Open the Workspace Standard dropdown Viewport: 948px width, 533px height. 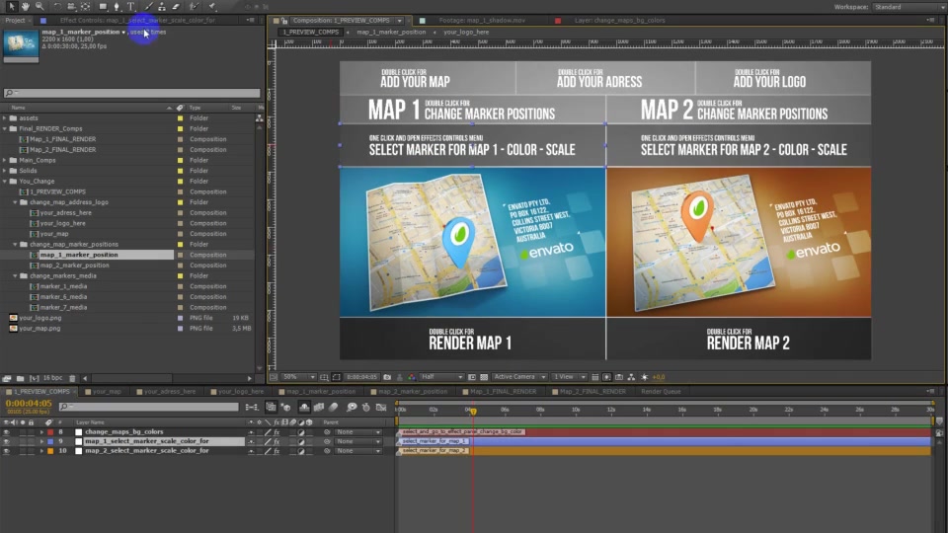click(910, 7)
